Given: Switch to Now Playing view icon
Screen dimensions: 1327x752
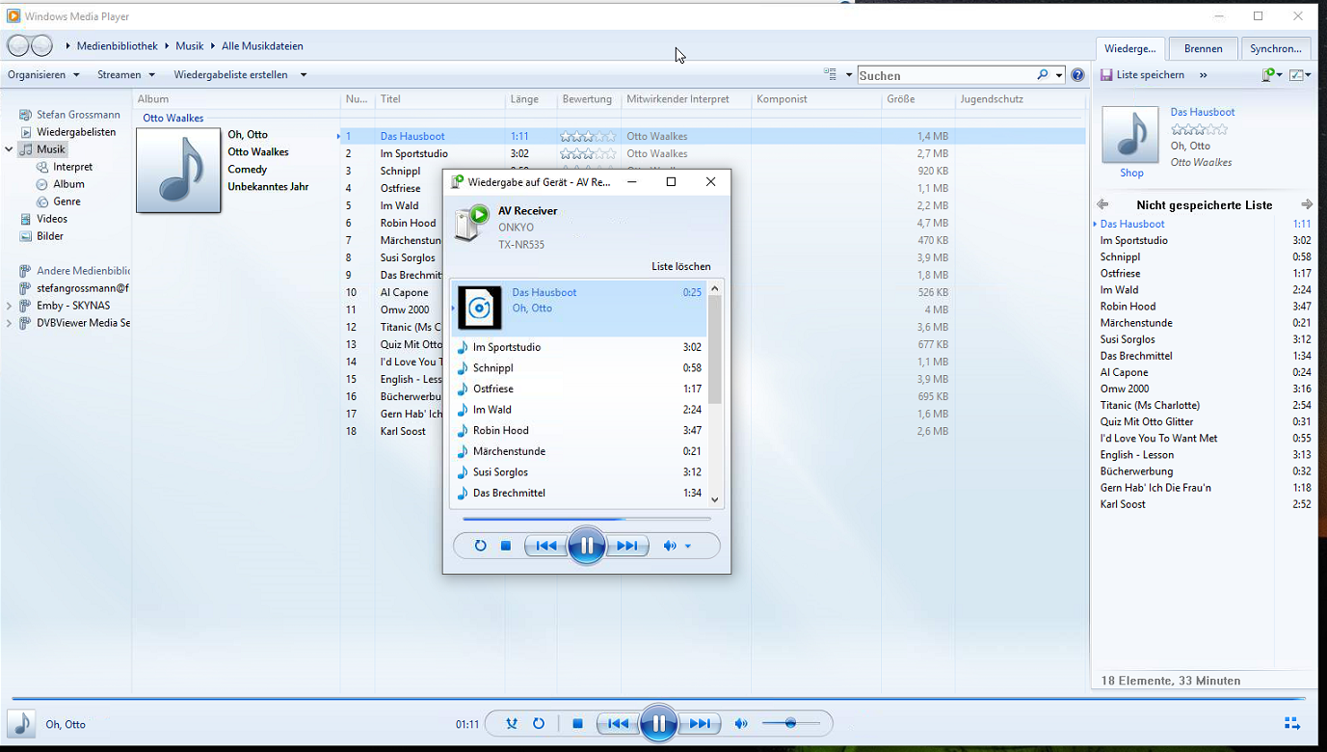Looking at the screenshot, I should [x=1292, y=723].
